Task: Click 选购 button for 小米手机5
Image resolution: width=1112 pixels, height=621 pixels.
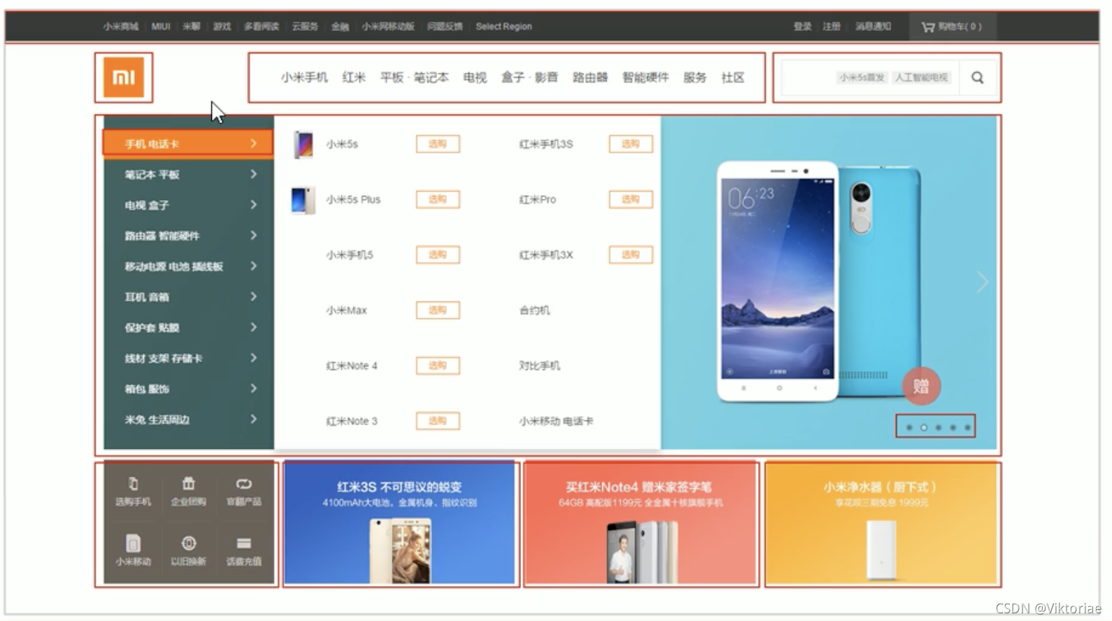Action: pos(438,255)
